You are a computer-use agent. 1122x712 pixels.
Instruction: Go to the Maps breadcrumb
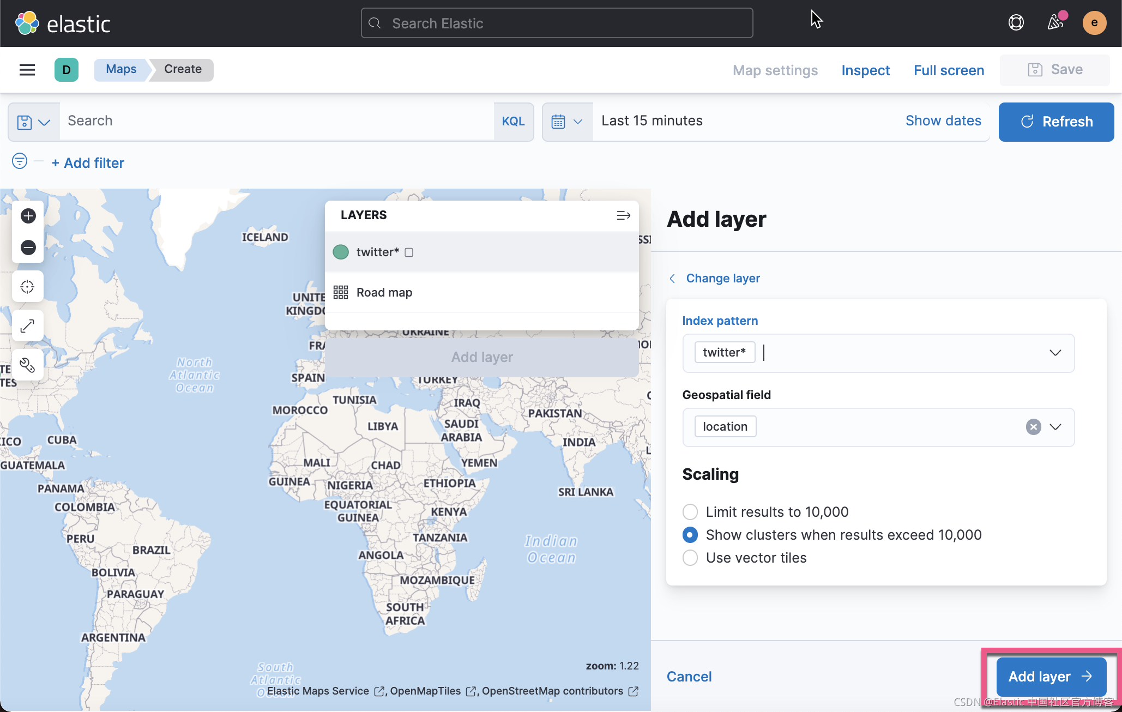121,69
